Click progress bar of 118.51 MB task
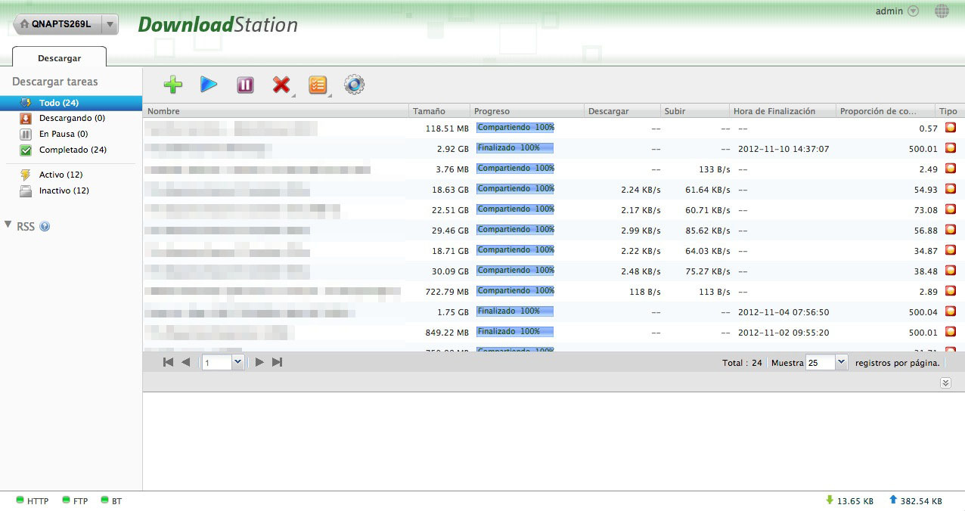 (x=515, y=128)
